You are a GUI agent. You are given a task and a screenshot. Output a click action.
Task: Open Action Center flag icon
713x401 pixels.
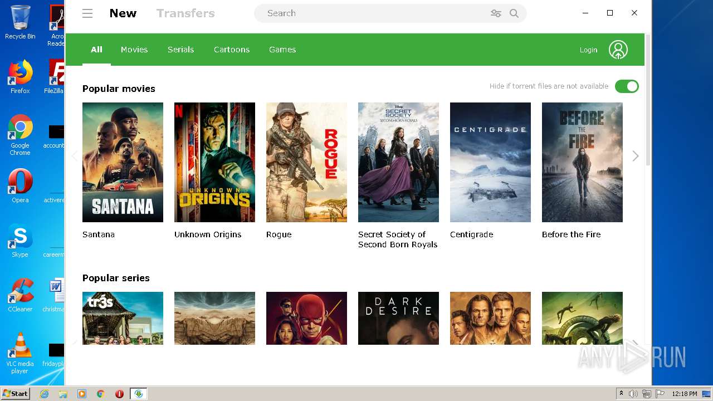[660, 394]
